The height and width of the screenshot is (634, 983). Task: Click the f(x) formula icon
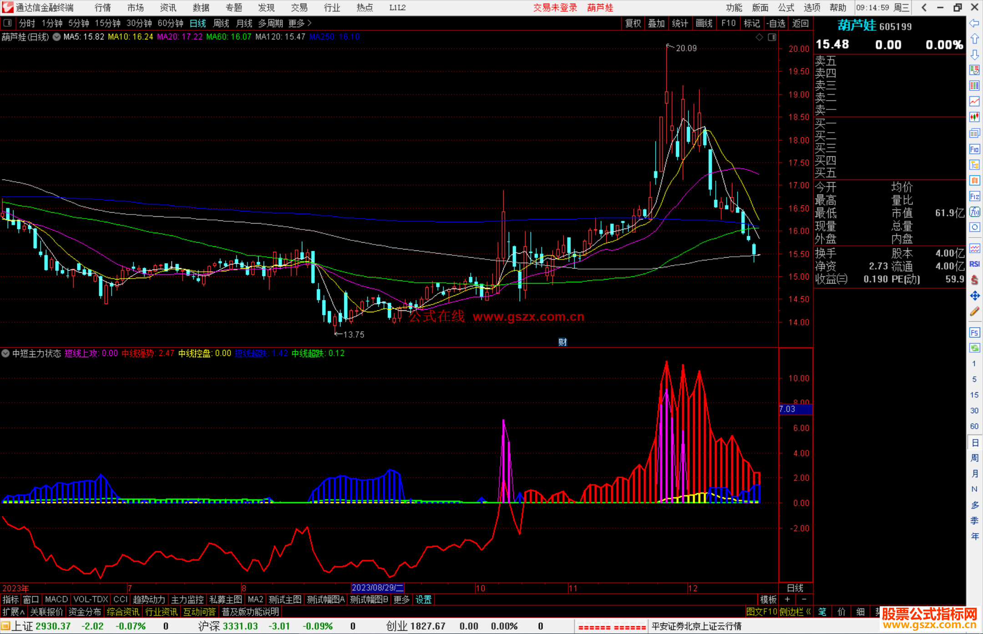tap(974, 212)
